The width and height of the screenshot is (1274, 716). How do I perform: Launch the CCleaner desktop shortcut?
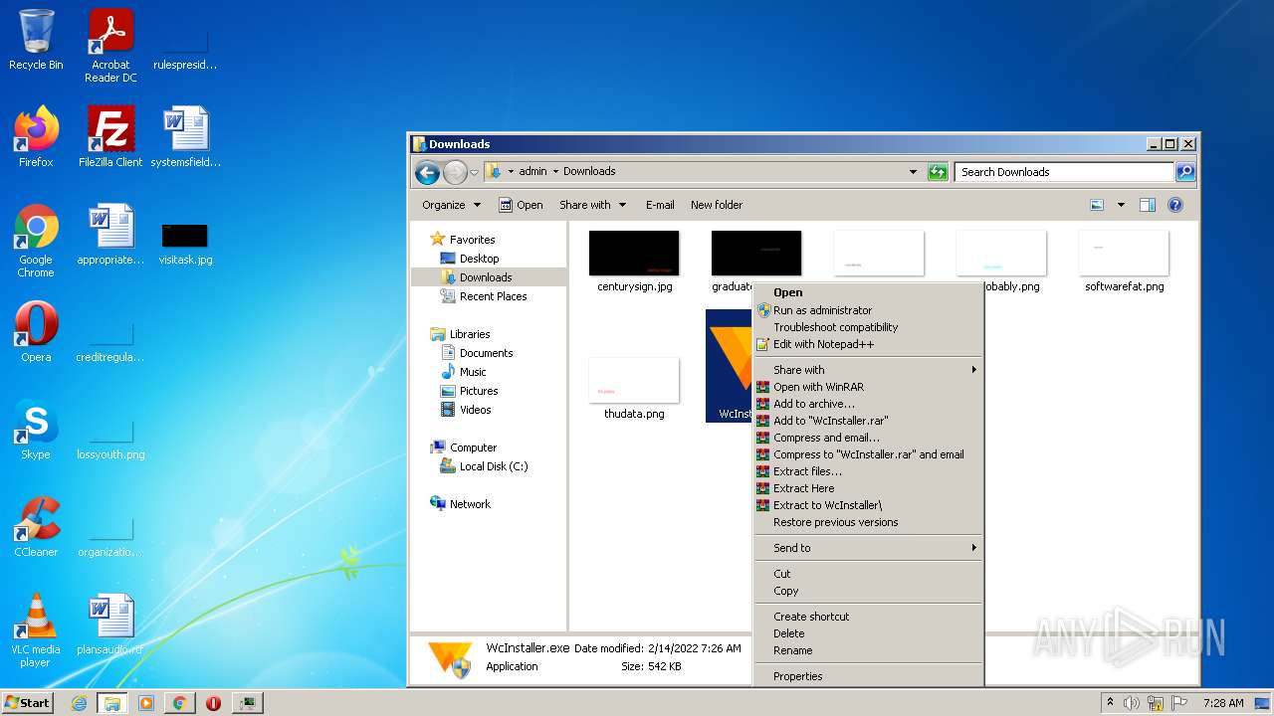pyautogui.click(x=36, y=527)
